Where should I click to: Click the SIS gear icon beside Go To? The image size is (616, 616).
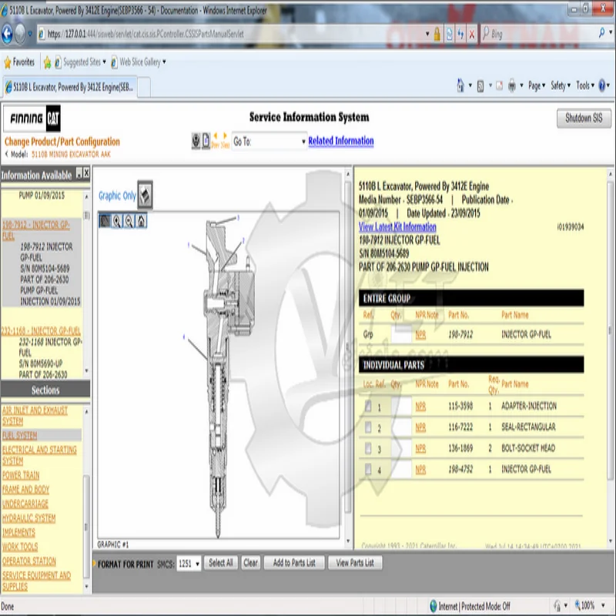[196, 141]
